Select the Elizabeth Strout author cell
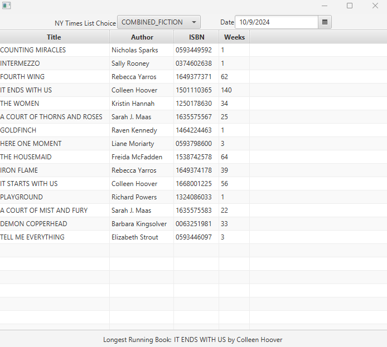 (134, 237)
